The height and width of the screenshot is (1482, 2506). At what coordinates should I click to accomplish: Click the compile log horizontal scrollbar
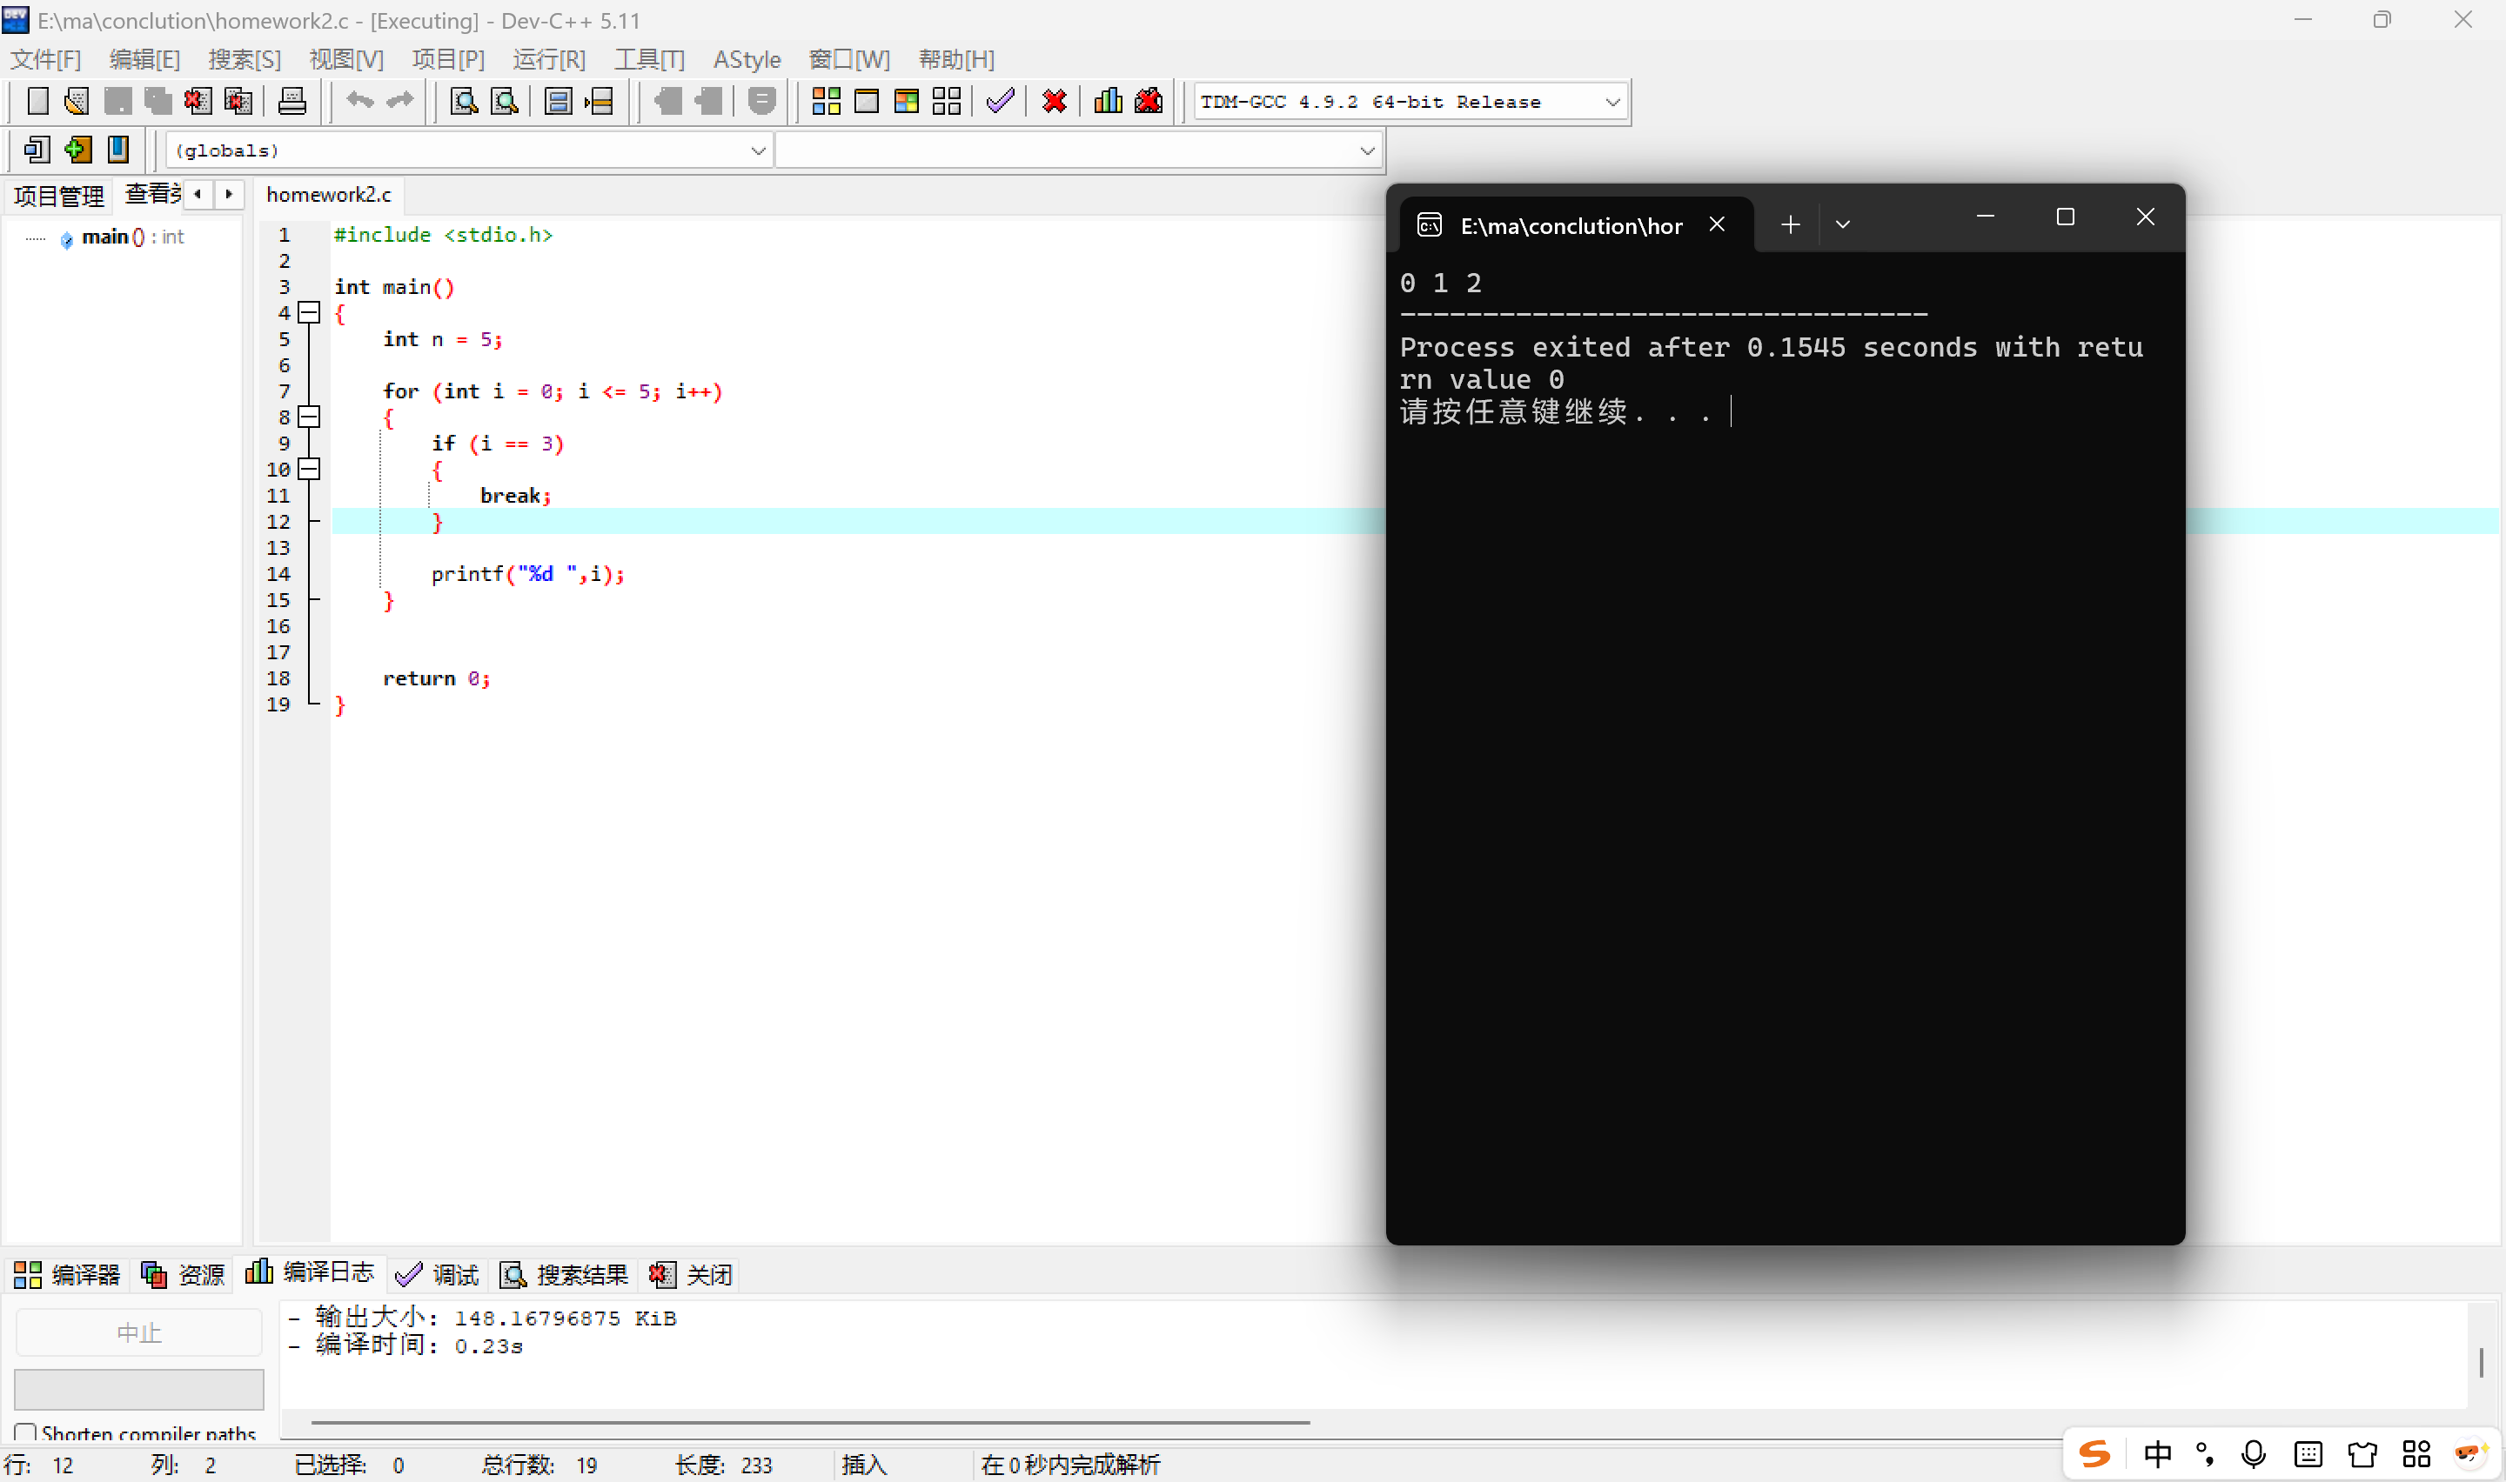pyautogui.click(x=809, y=1421)
